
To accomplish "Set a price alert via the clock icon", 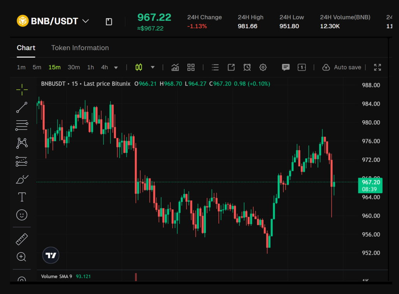I will click(x=247, y=67).
